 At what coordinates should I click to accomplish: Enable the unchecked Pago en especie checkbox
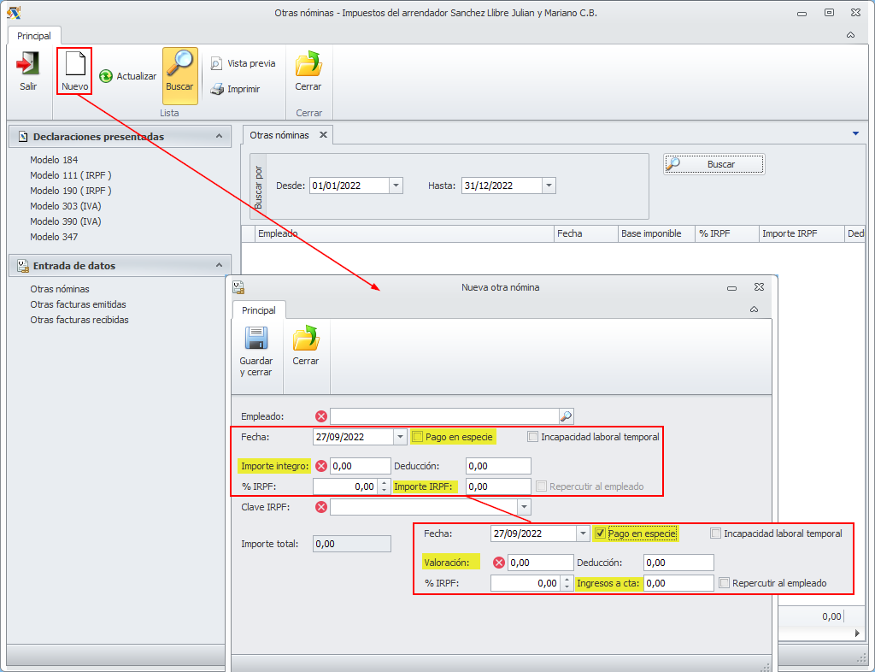click(x=417, y=437)
